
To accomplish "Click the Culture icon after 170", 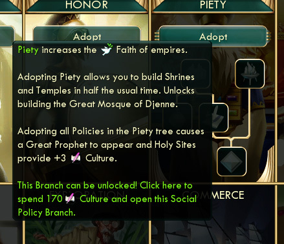I will (x=70, y=199).
